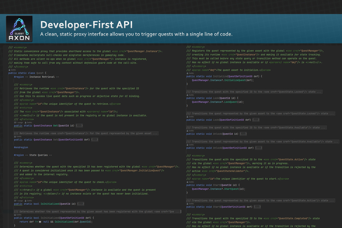This screenshot has width=342, height=228.
Task: Click GeMo author hint above IsInitialized(QuestDefinitionSO def)
Action: tap(18, 215)
